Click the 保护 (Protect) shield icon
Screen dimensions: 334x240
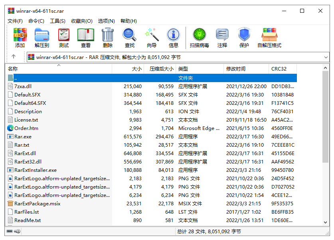[x=244, y=34]
